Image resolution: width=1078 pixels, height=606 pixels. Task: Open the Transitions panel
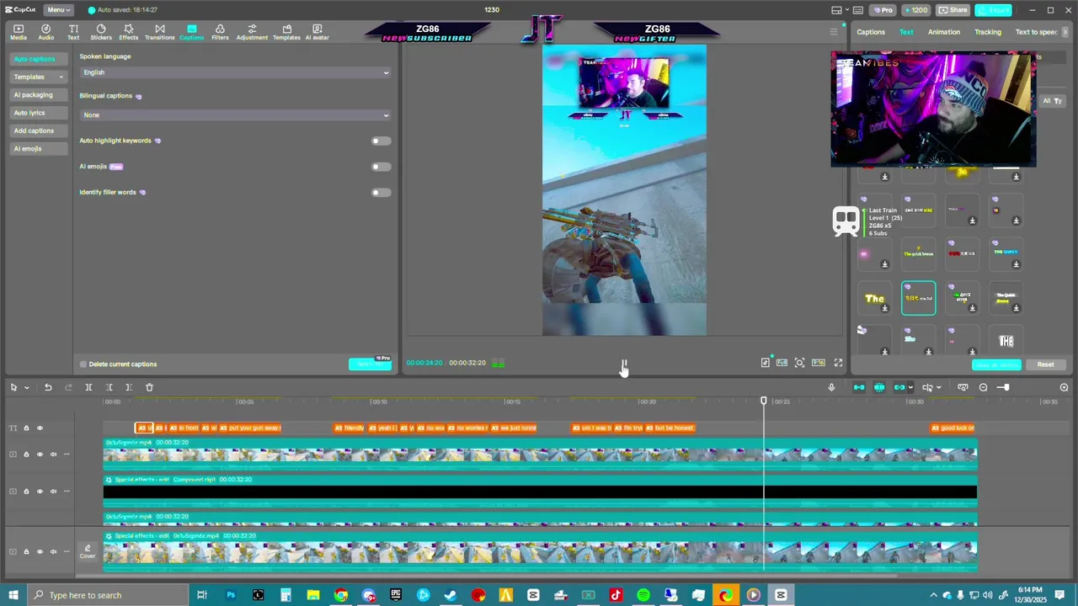159,32
